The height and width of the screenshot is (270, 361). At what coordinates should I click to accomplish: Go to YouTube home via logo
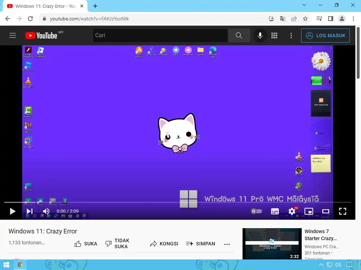click(x=42, y=36)
